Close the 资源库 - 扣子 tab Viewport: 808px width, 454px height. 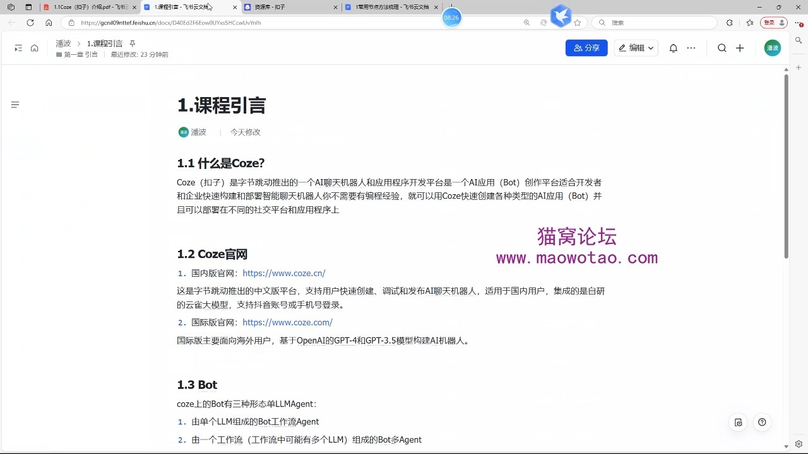click(x=335, y=7)
